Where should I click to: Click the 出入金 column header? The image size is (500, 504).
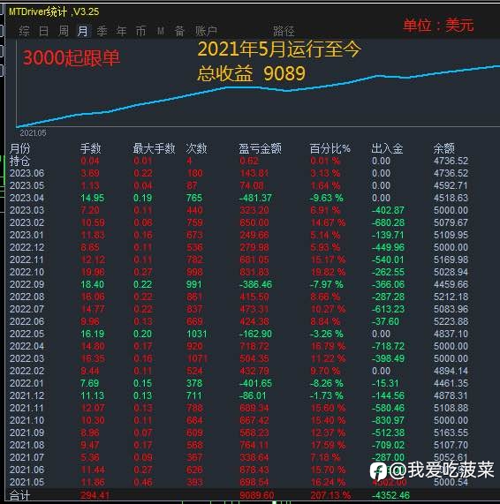click(x=387, y=148)
